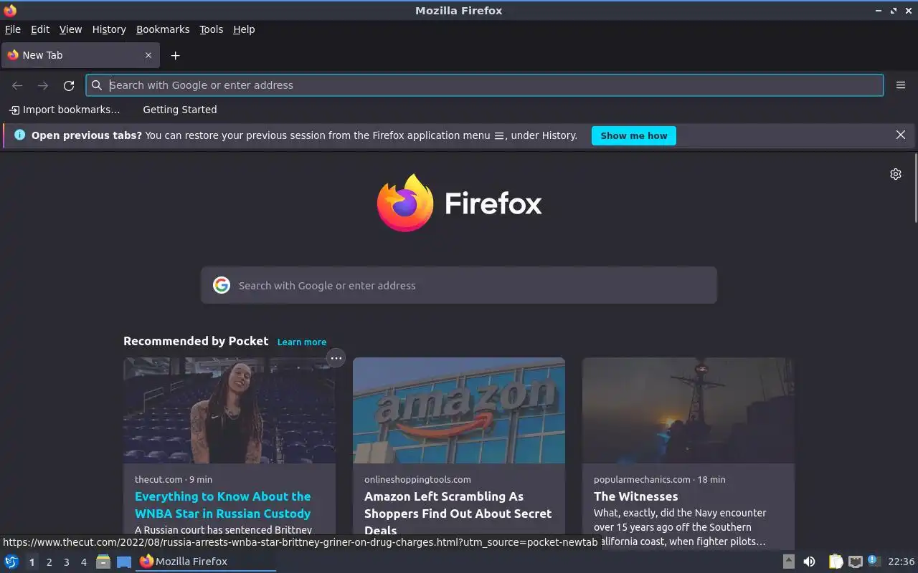This screenshot has width=918, height=573.
Task: Click the three-dot menu on thecut.com card
Action: 336,357
